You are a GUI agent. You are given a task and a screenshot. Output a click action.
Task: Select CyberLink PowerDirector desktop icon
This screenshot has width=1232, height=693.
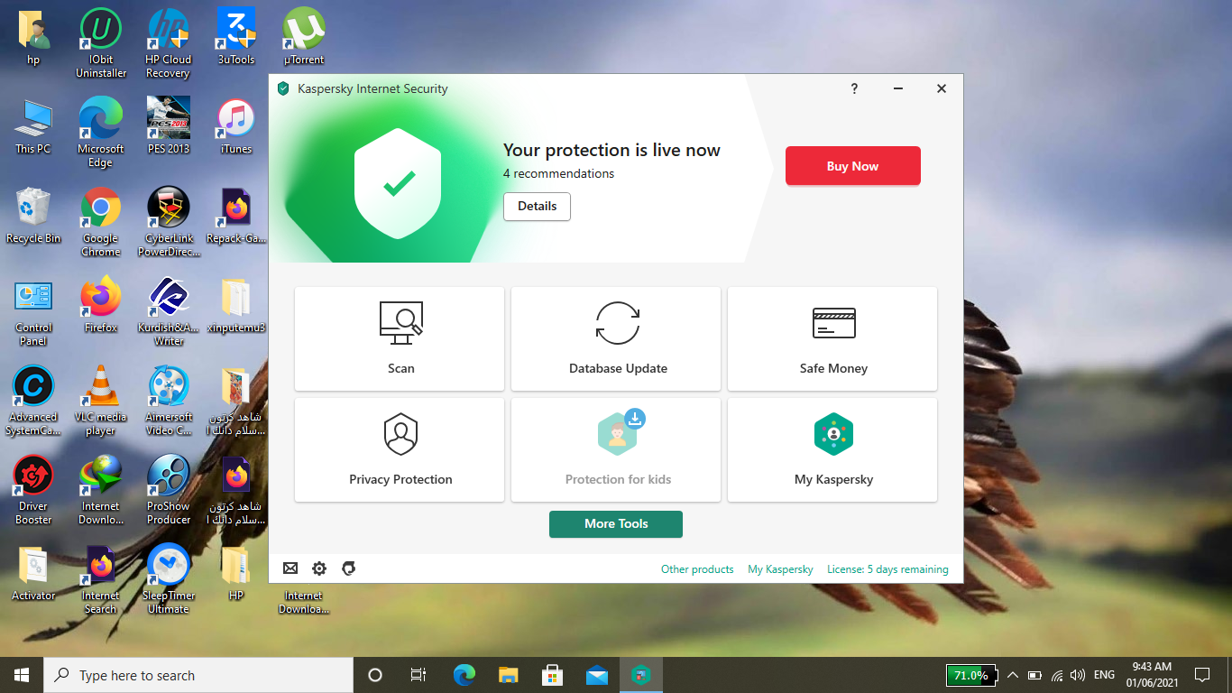(168, 222)
